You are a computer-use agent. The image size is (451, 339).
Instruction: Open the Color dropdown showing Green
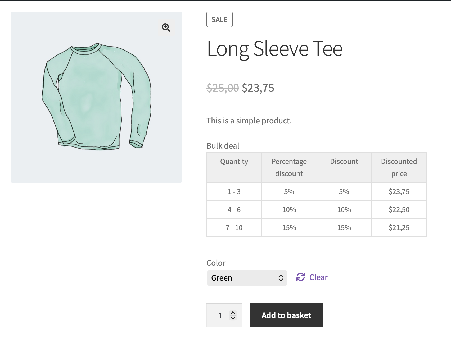[247, 278]
